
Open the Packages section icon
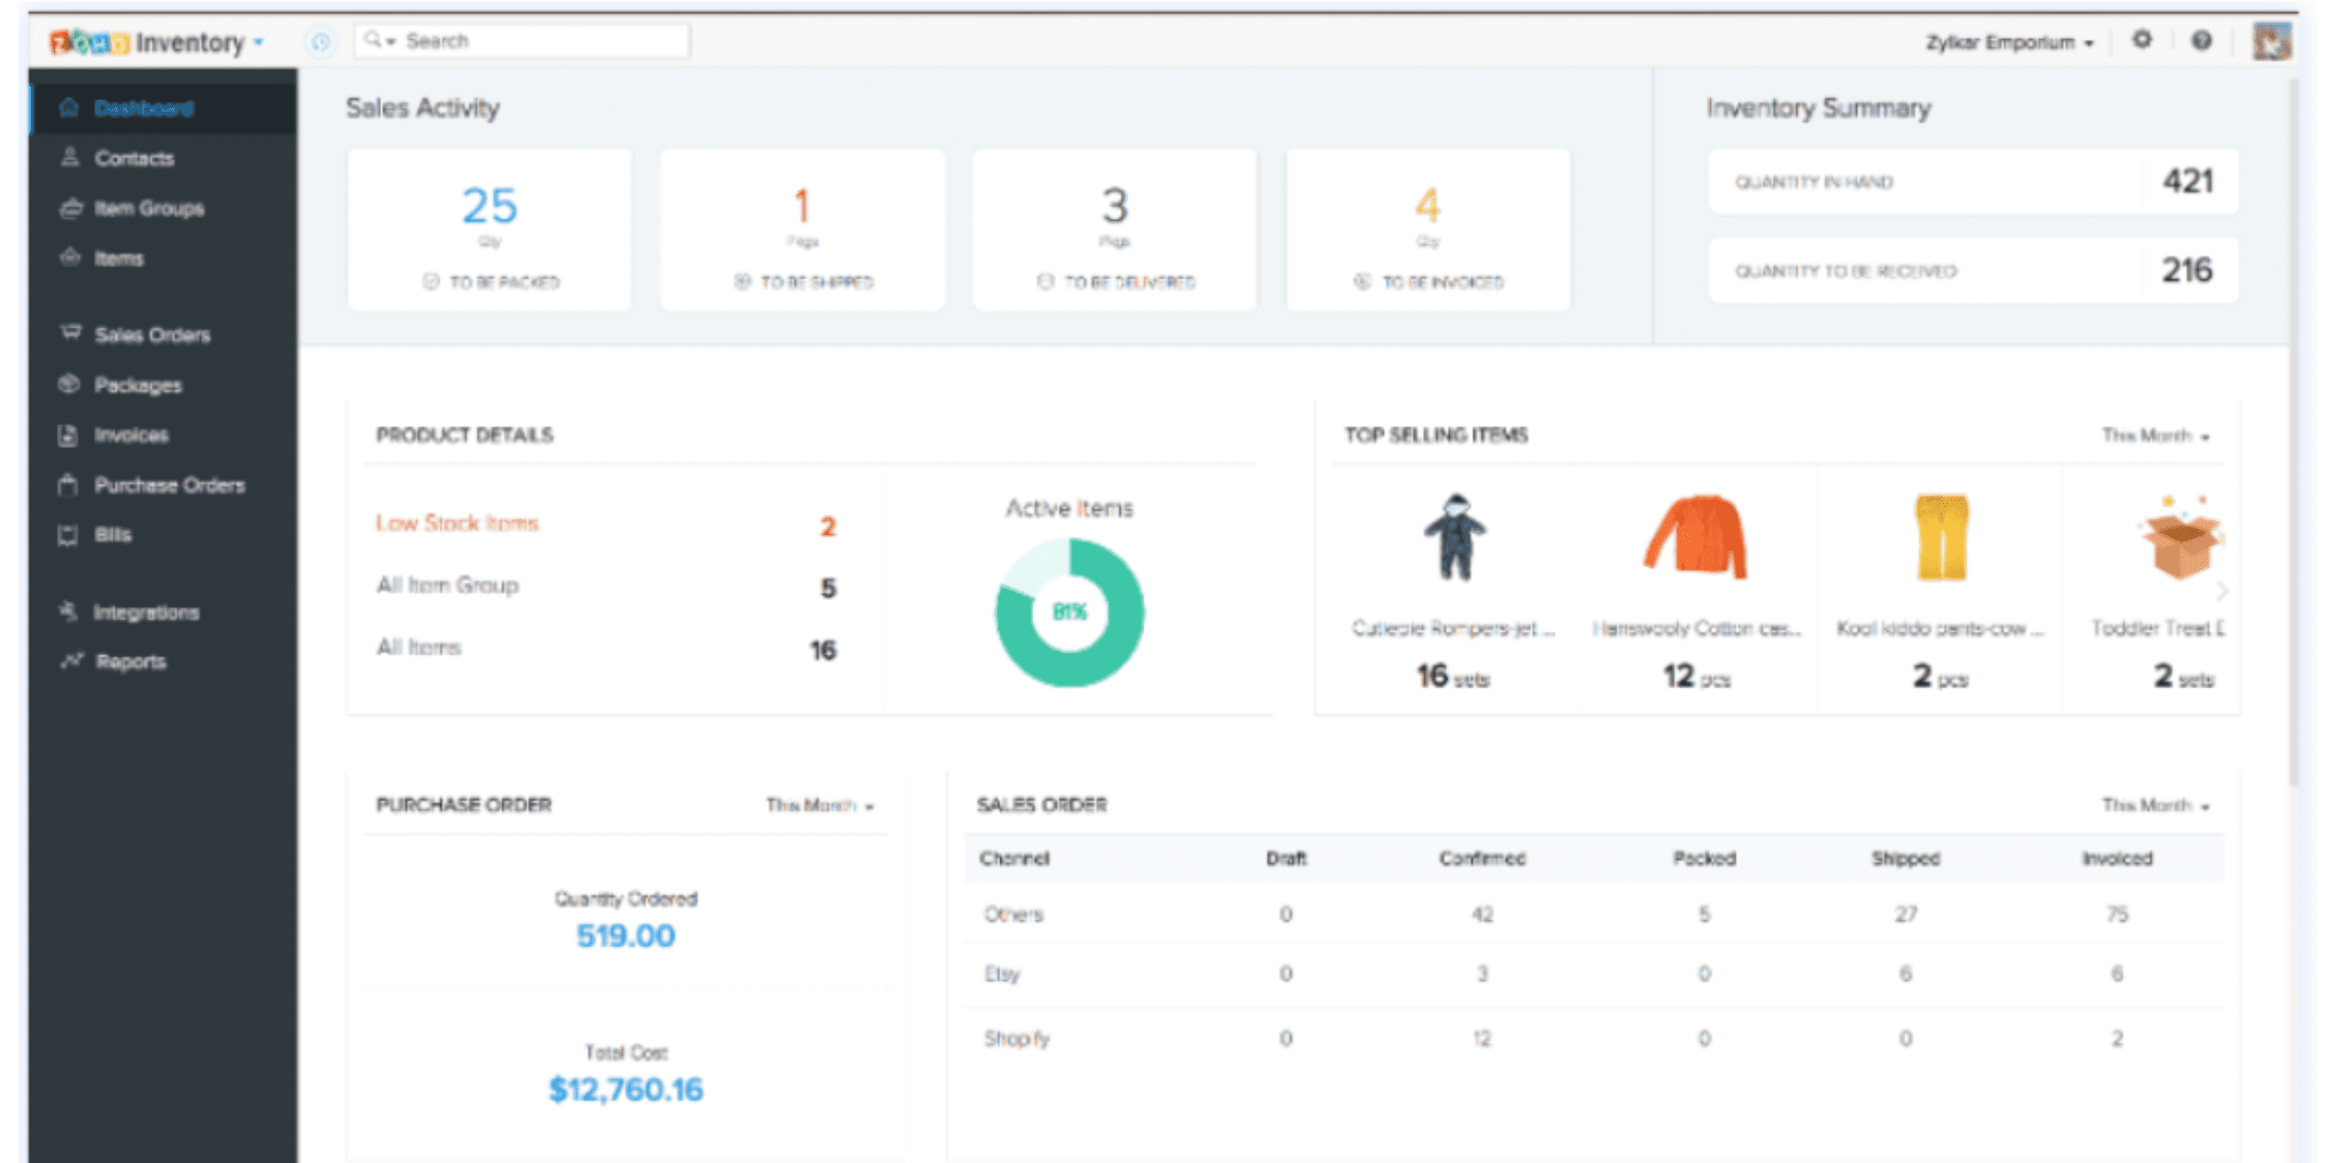pyautogui.click(x=68, y=384)
